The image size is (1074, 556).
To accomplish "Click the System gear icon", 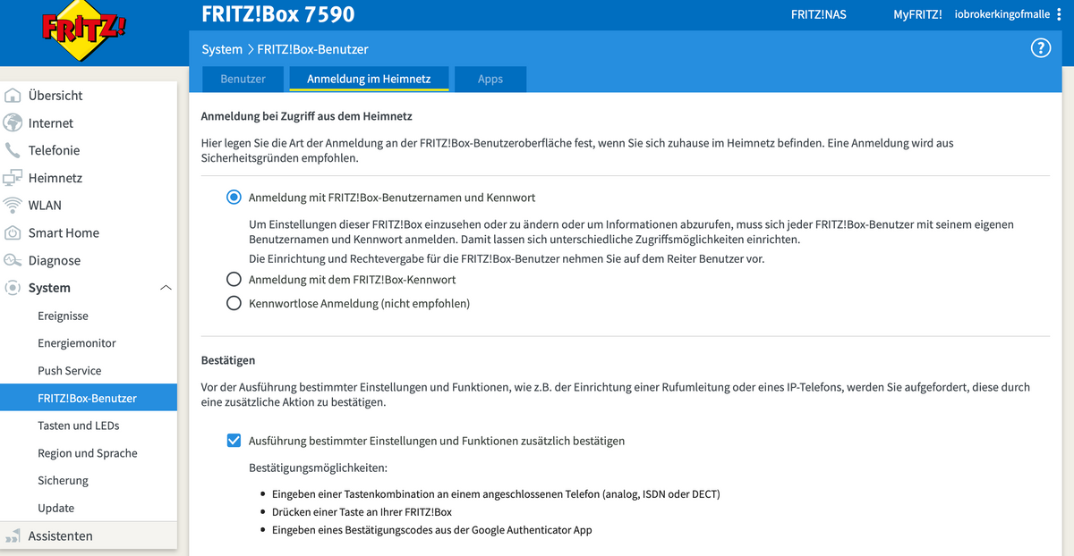I will click(13, 288).
